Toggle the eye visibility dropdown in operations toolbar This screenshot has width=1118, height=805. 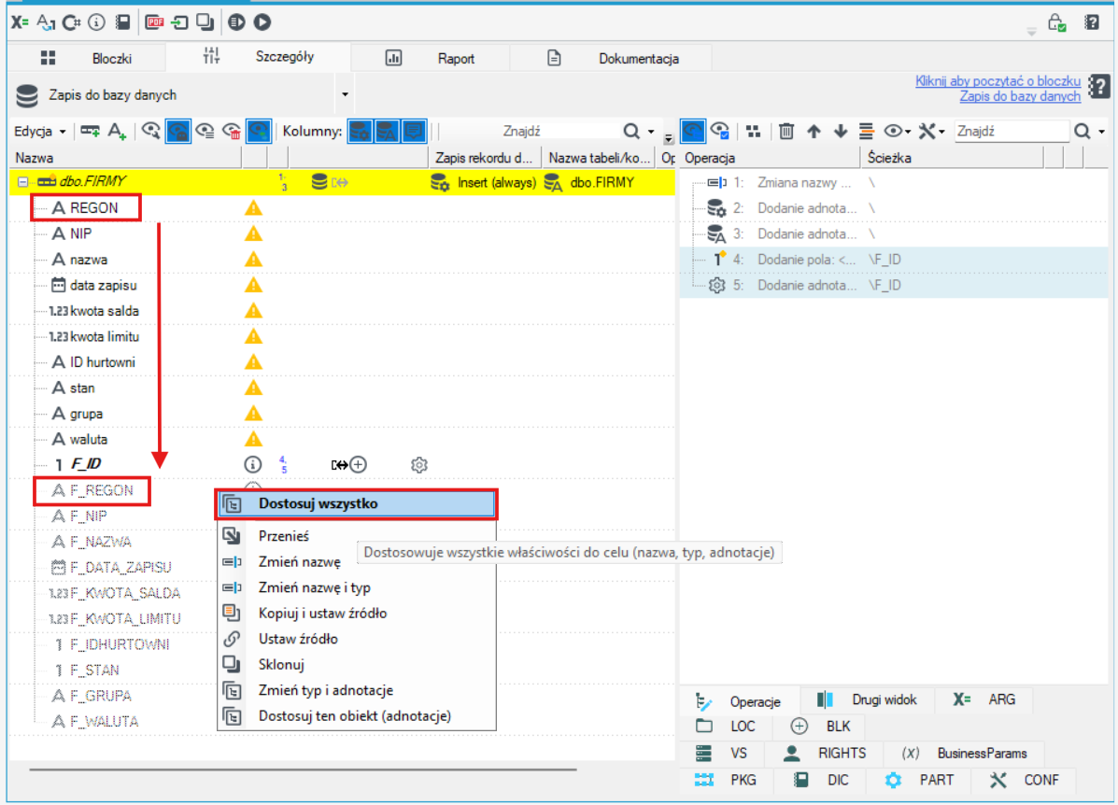click(897, 131)
